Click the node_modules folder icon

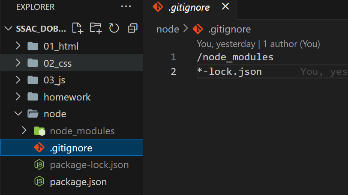[x=39, y=131]
